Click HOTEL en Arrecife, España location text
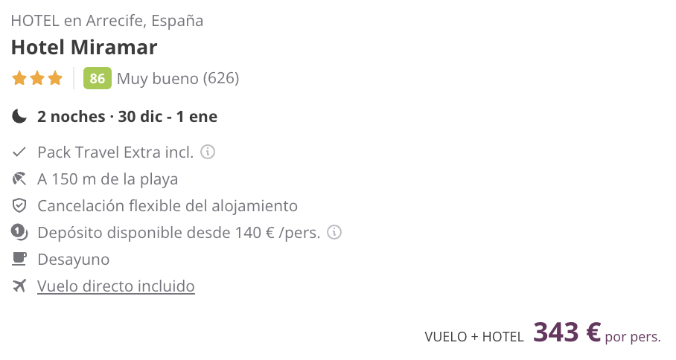This screenshot has height=360, width=676. click(107, 21)
